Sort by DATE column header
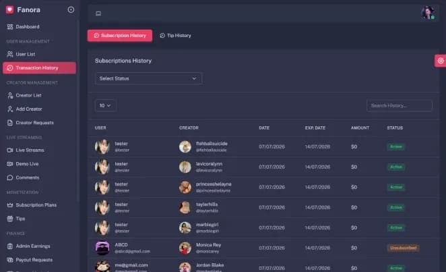Viewport: 446px width, 272px height. pyautogui.click(x=264, y=128)
